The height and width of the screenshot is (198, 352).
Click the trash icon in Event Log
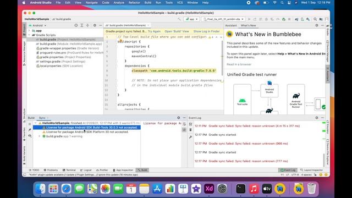191,130
